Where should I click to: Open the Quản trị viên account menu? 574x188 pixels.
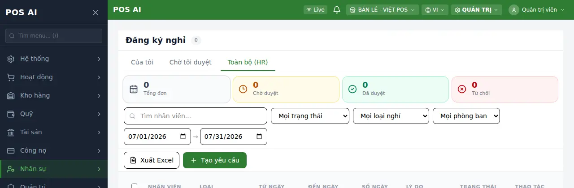[x=537, y=10]
